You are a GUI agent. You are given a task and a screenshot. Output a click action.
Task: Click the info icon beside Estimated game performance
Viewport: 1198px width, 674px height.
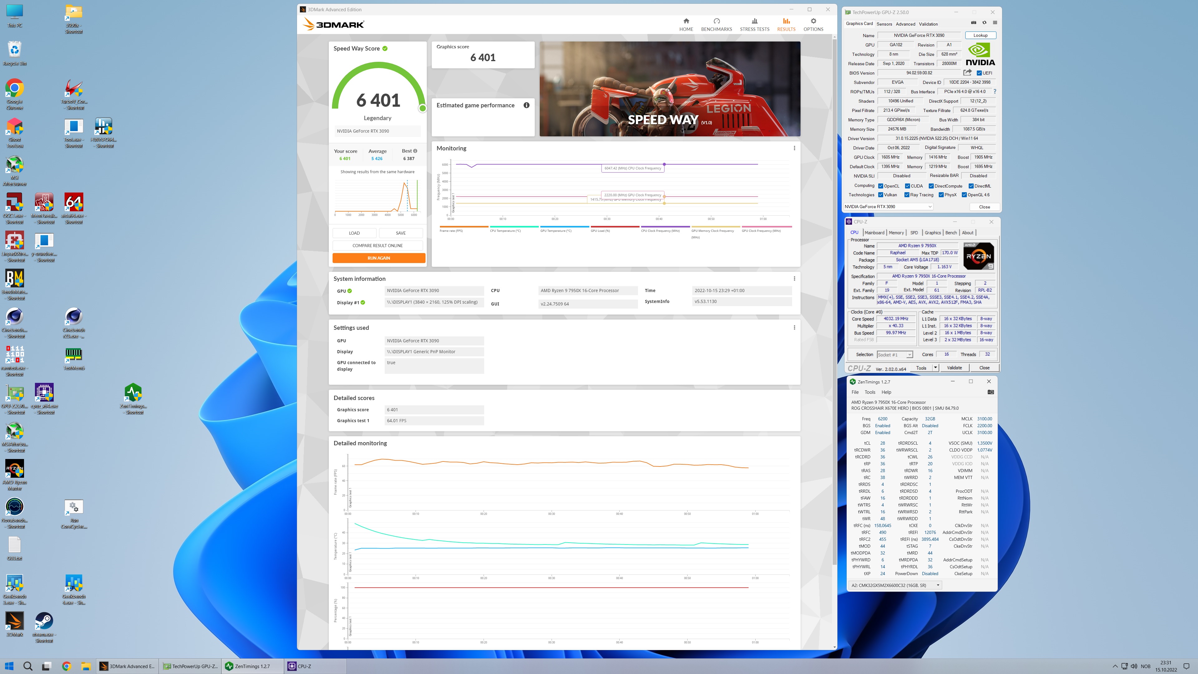(x=526, y=105)
